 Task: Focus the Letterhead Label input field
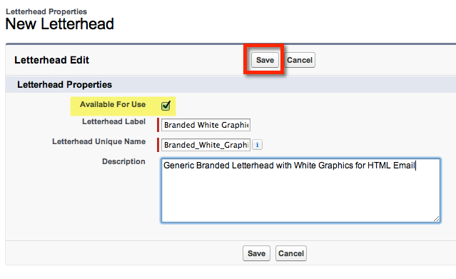[x=206, y=125]
